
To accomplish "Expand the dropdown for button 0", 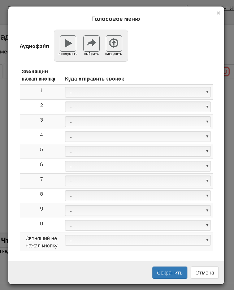I will (138, 225).
